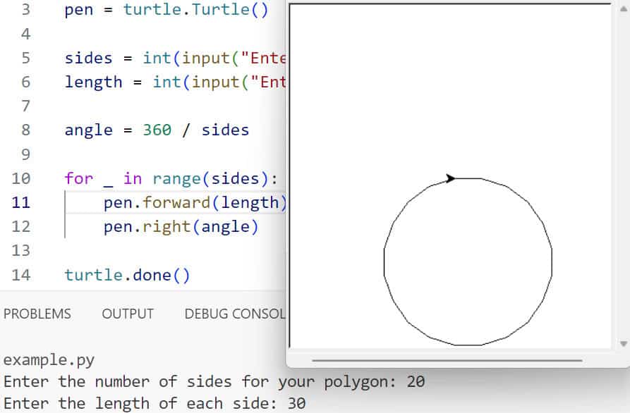Click the 'sides' variable on line 5
The image size is (630, 413).
click(x=88, y=58)
